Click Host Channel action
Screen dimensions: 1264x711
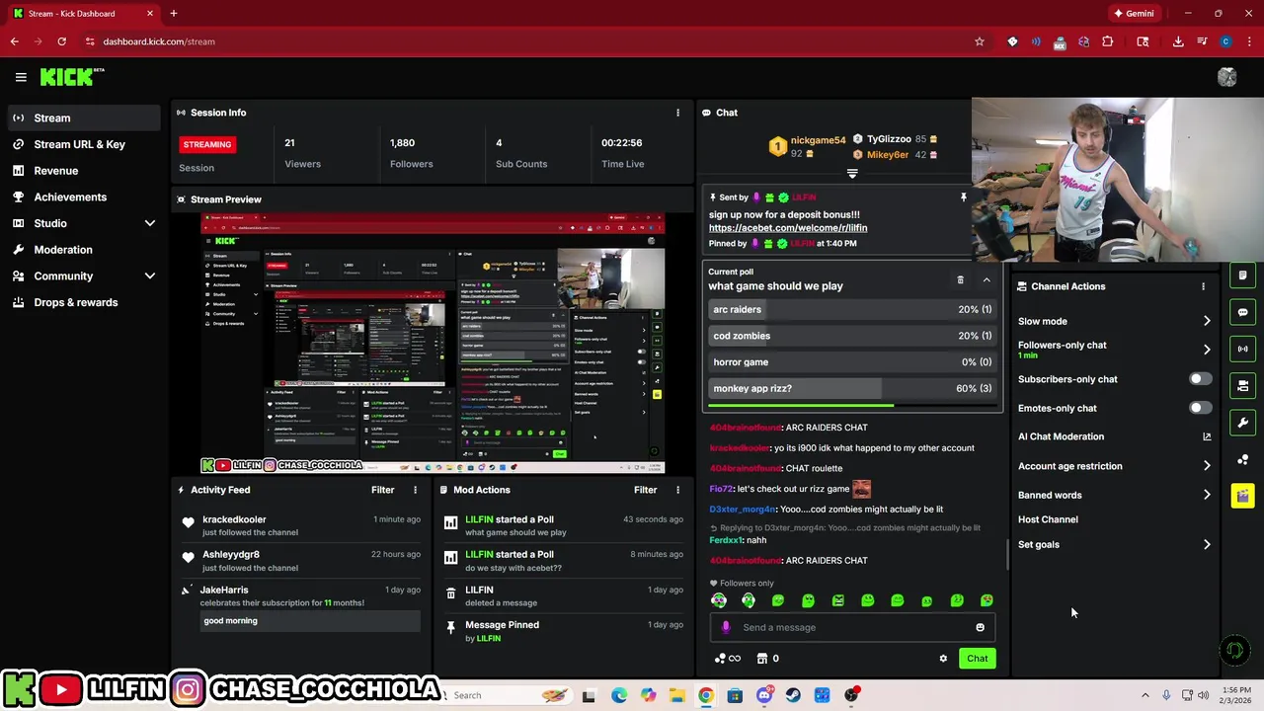pyautogui.click(x=1048, y=519)
